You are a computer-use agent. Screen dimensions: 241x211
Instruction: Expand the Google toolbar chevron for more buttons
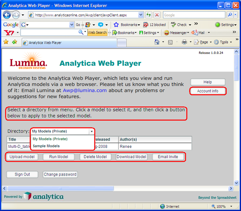click(x=196, y=24)
